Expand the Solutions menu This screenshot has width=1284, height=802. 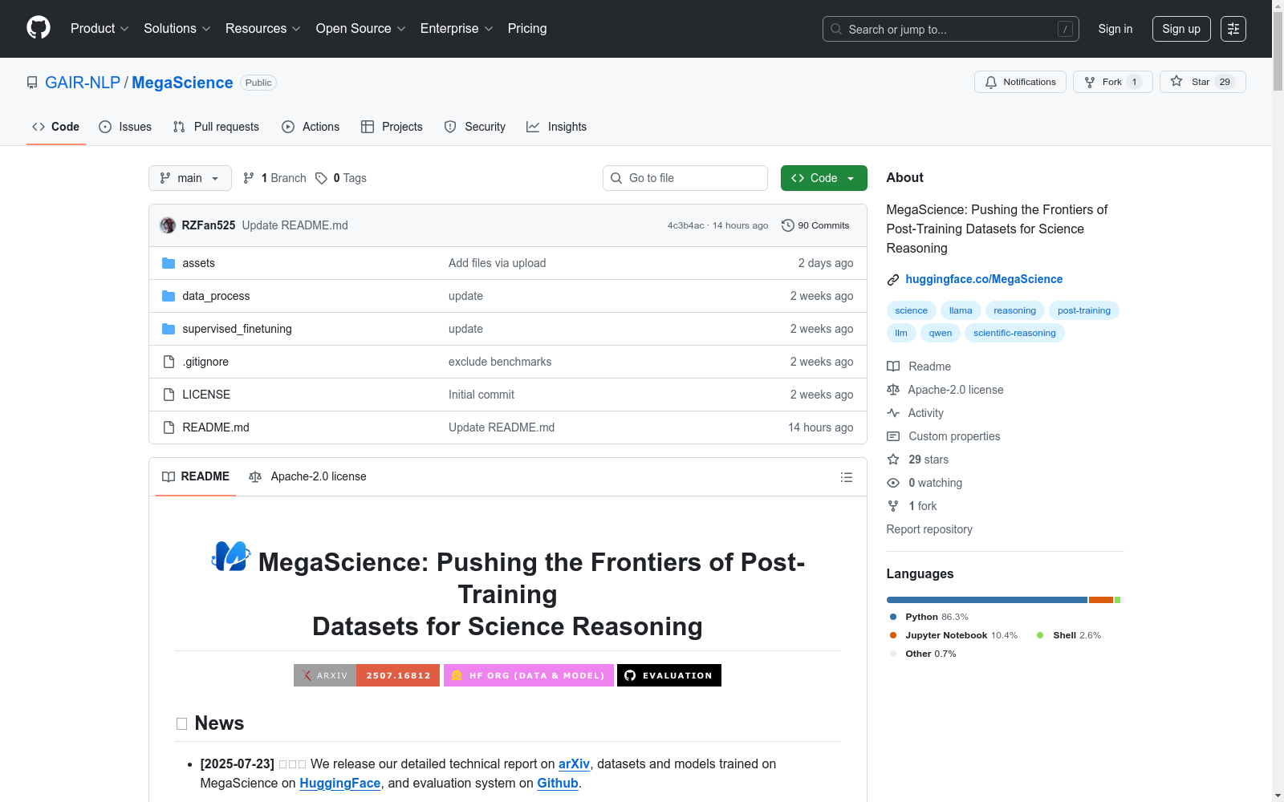(x=177, y=29)
